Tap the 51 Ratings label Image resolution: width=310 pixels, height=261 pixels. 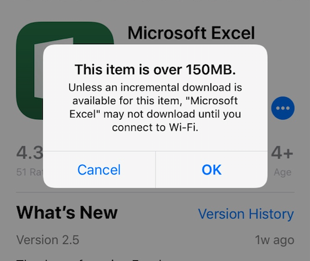click(x=30, y=172)
